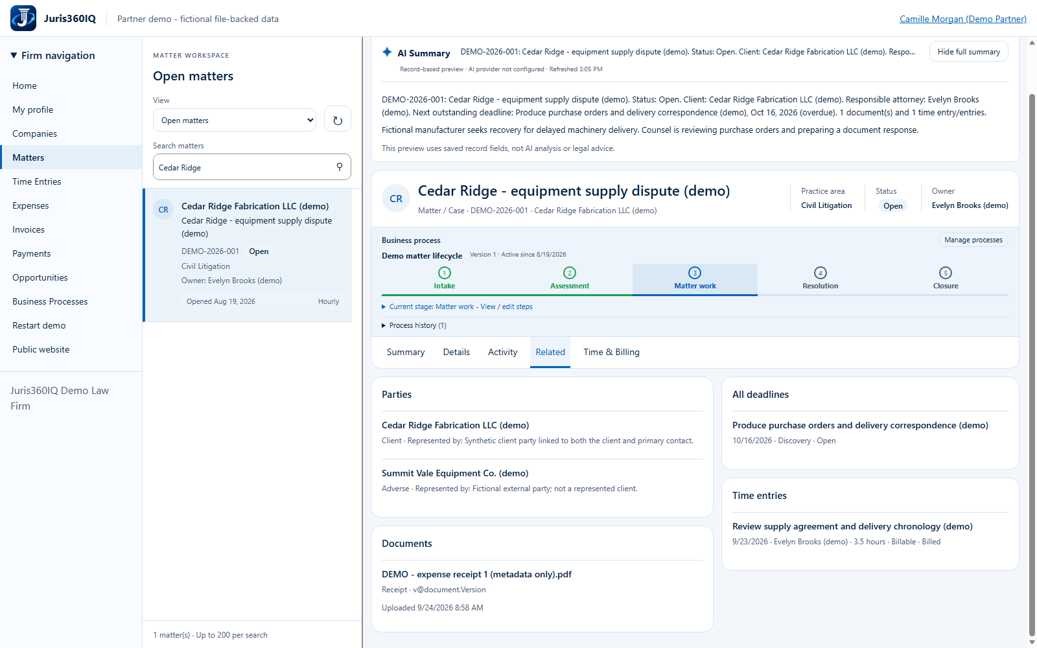
Task: Click the Manage processes button
Action: click(973, 240)
